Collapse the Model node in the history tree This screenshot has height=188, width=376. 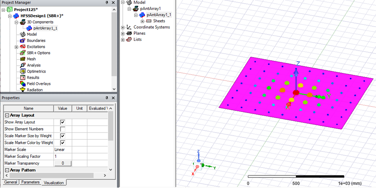[x=123, y=2]
